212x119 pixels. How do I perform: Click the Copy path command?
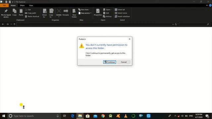click(30, 13)
